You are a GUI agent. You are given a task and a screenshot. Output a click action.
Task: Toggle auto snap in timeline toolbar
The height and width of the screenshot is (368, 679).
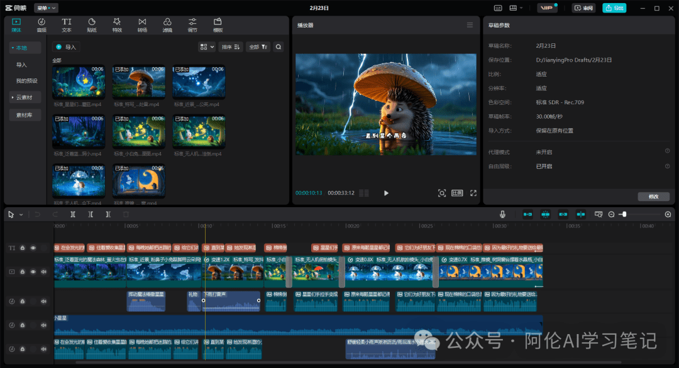(x=545, y=214)
